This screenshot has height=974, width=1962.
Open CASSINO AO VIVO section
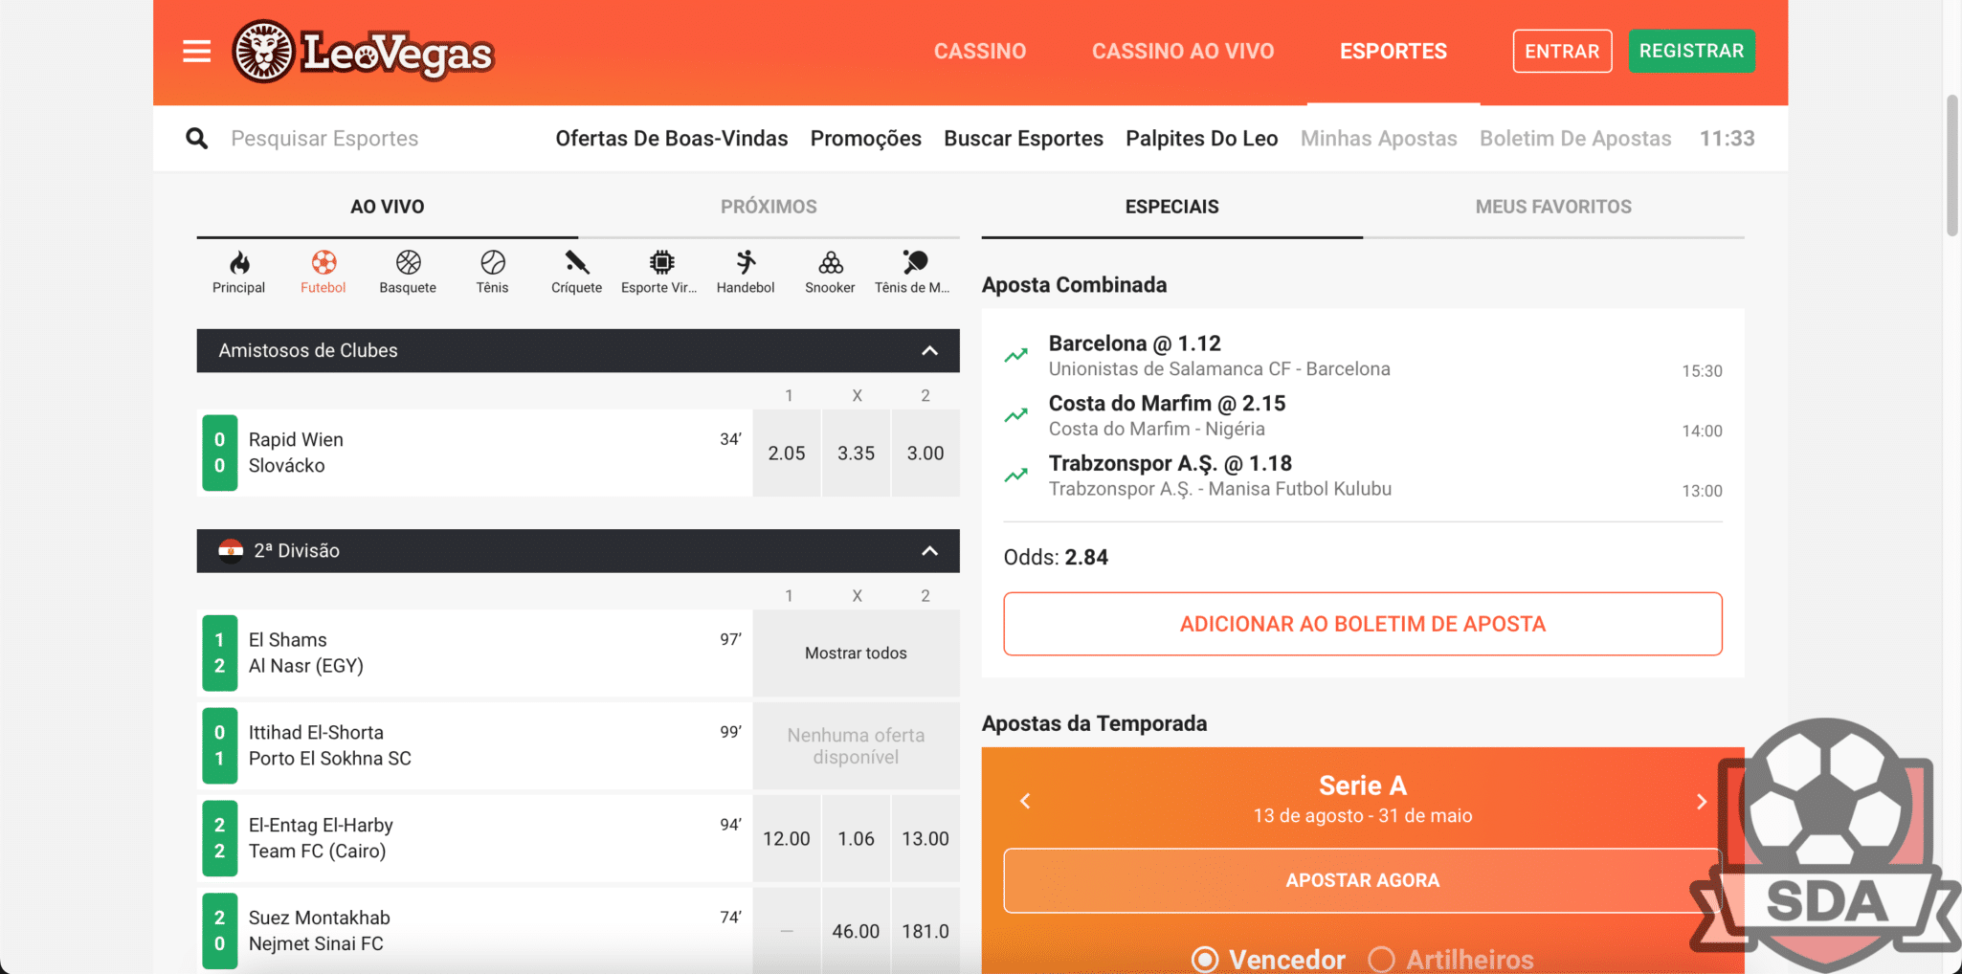[x=1183, y=52]
